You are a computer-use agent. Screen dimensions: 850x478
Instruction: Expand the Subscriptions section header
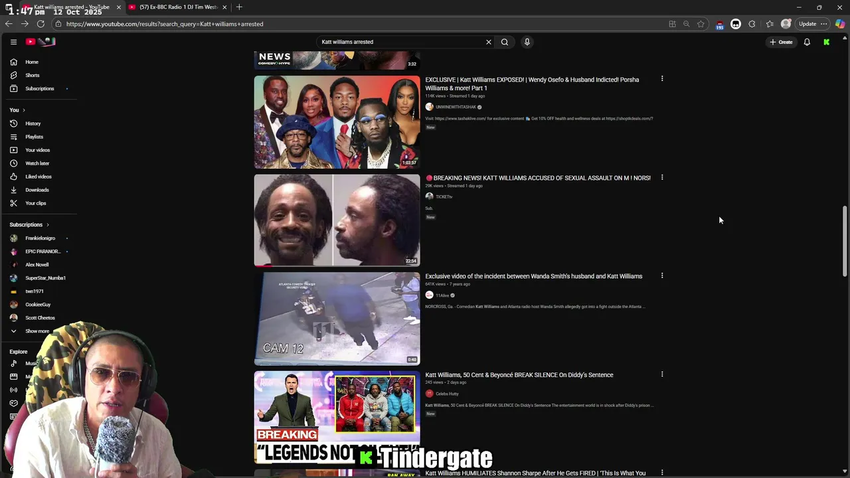coord(29,224)
